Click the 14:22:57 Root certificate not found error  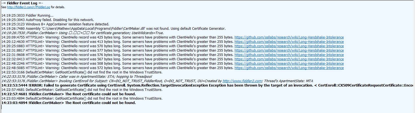[x=68, y=94]
